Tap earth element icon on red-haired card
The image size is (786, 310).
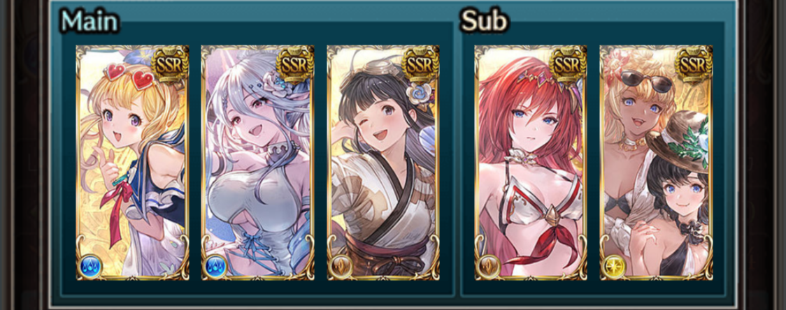click(x=490, y=267)
